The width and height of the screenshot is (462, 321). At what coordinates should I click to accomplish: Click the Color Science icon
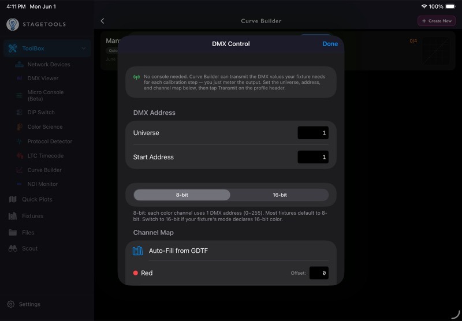tap(20, 127)
